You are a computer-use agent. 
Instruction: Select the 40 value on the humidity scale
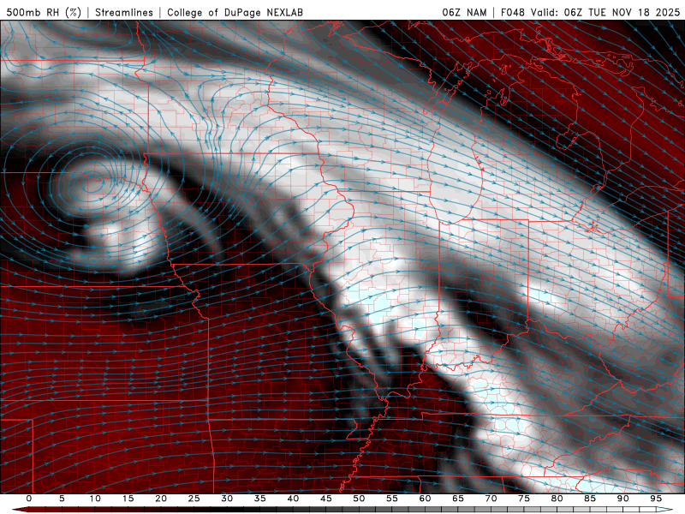click(293, 499)
